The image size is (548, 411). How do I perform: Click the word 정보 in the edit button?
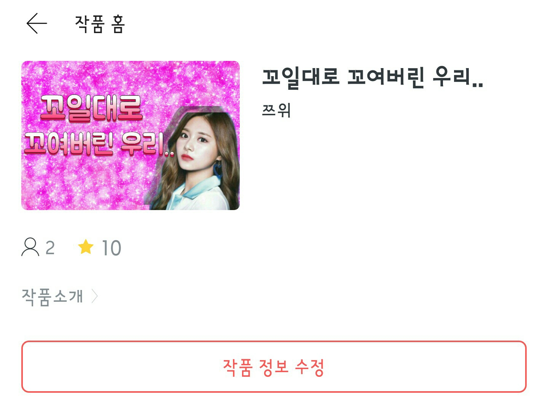273,367
